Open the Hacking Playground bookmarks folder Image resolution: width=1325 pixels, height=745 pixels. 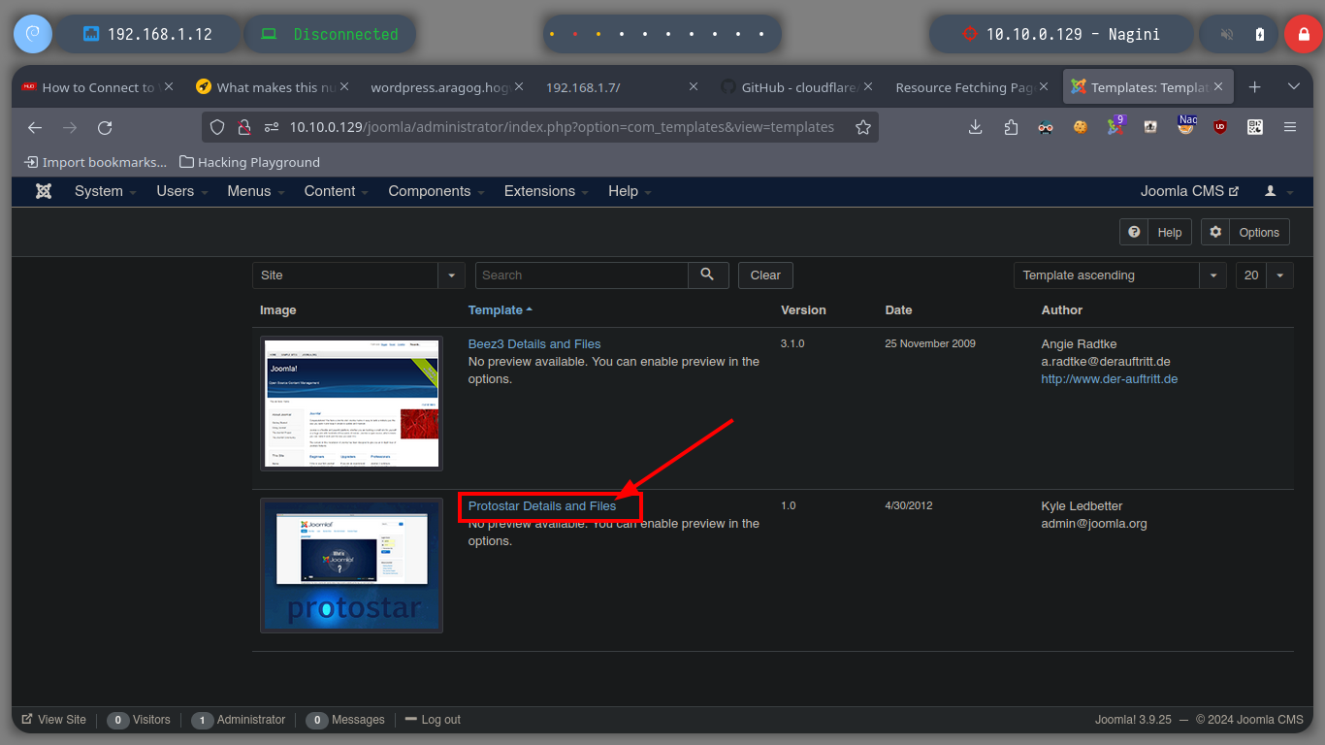pos(249,162)
